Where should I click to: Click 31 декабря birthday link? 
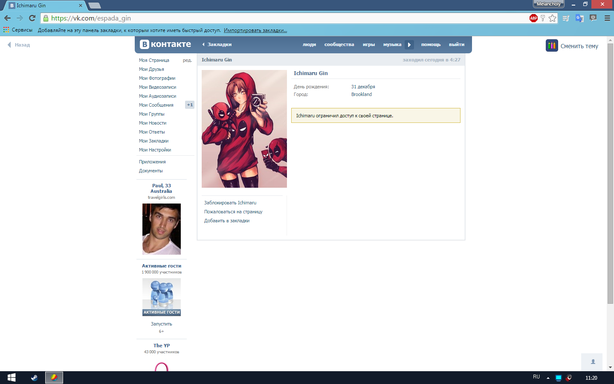363,87
